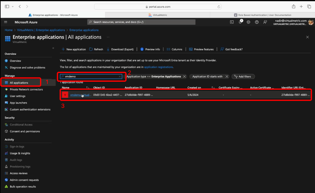The height and width of the screenshot is (193, 315).
Task: Show Safari tab overview icon
Action: 309,7
